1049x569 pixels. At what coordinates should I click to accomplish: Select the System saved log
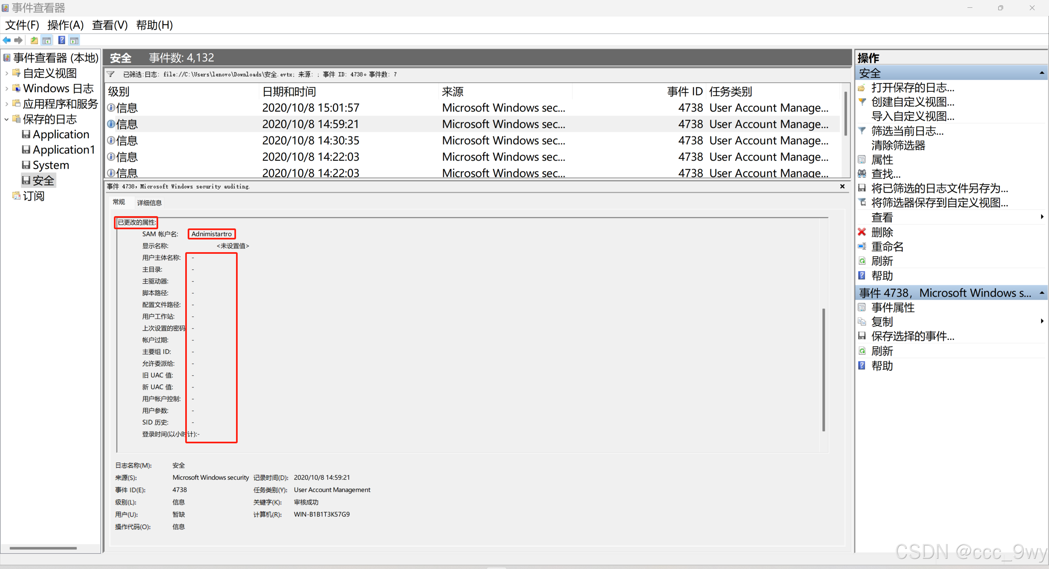tap(50, 165)
